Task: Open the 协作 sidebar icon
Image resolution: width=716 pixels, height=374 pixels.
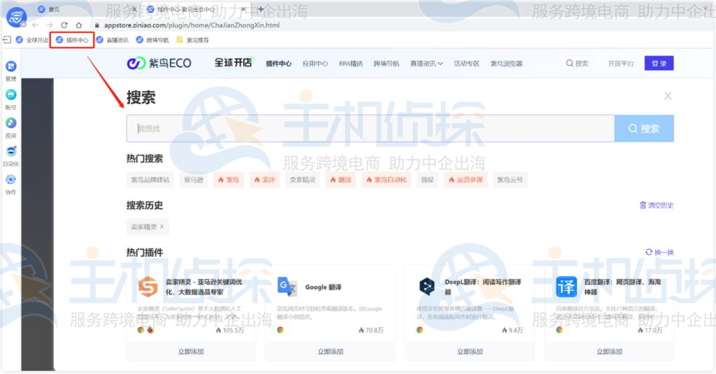Action: tap(11, 180)
